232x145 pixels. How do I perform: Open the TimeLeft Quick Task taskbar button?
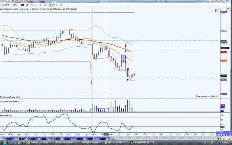39,142
